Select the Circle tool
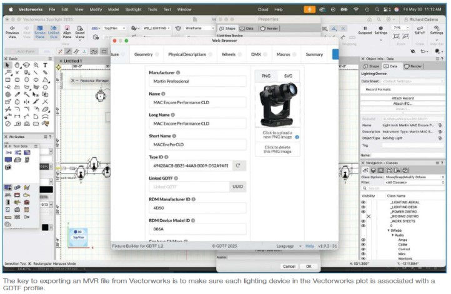Screen dimensions: 451x294 pos(26,80)
